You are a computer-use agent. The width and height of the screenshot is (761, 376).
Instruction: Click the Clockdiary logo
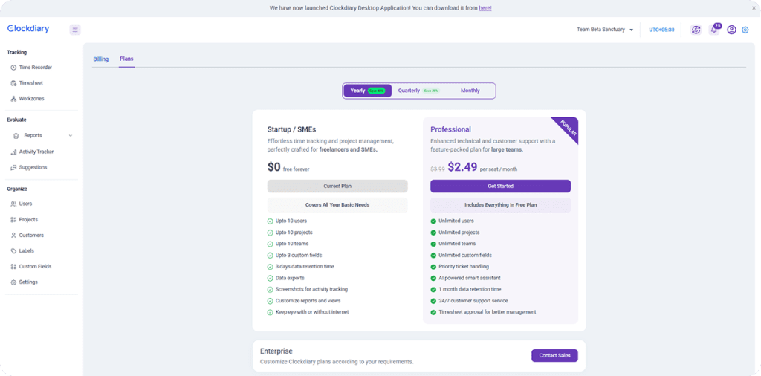tap(28, 29)
